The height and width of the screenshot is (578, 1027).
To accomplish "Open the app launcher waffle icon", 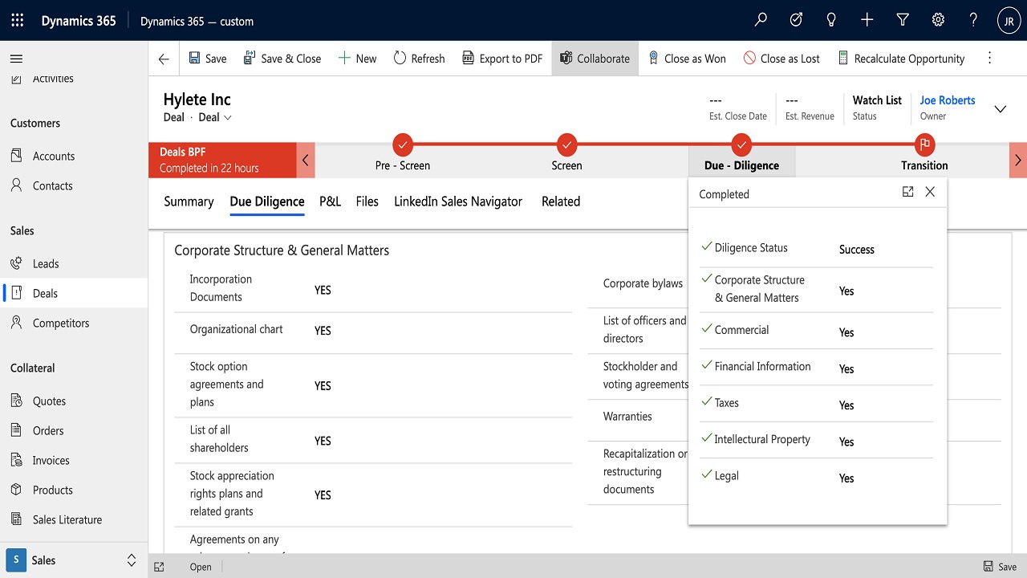I will click(17, 21).
